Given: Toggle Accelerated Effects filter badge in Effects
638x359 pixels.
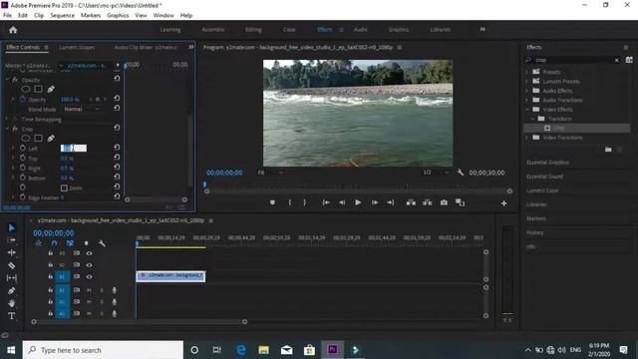Looking at the screenshot, I should coord(629,60).
